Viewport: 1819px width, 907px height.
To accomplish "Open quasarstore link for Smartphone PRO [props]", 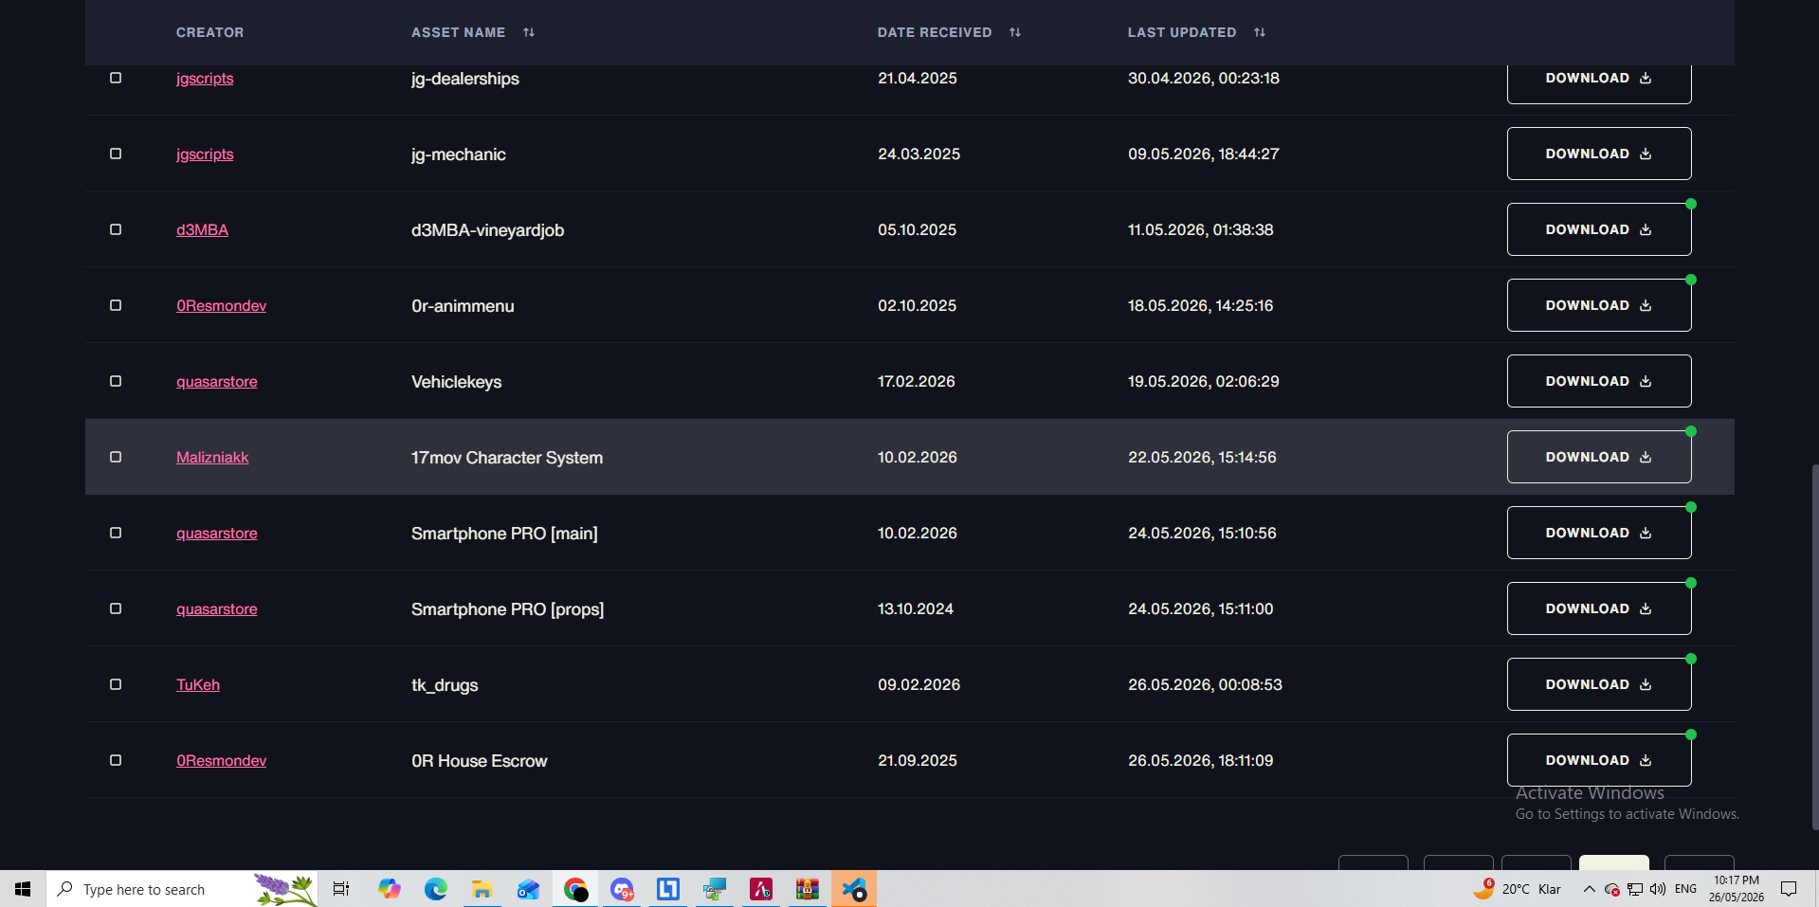I will point(217,609).
